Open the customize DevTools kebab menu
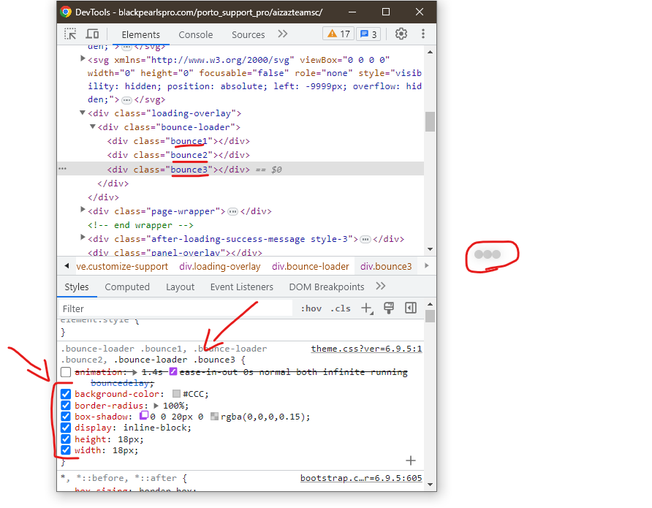The height and width of the screenshot is (508, 652). pyautogui.click(x=423, y=34)
